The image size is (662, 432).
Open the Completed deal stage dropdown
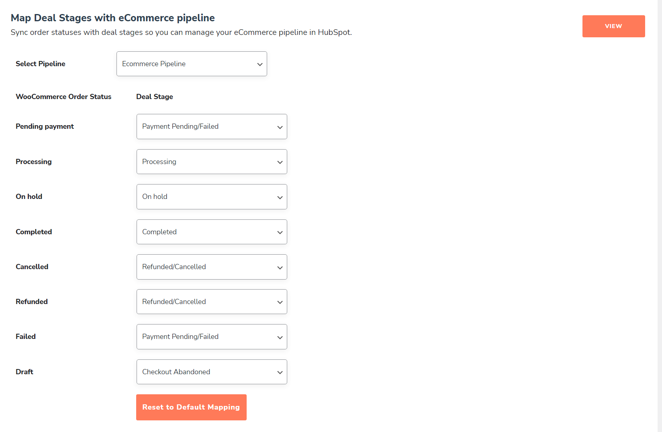[212, 232]
